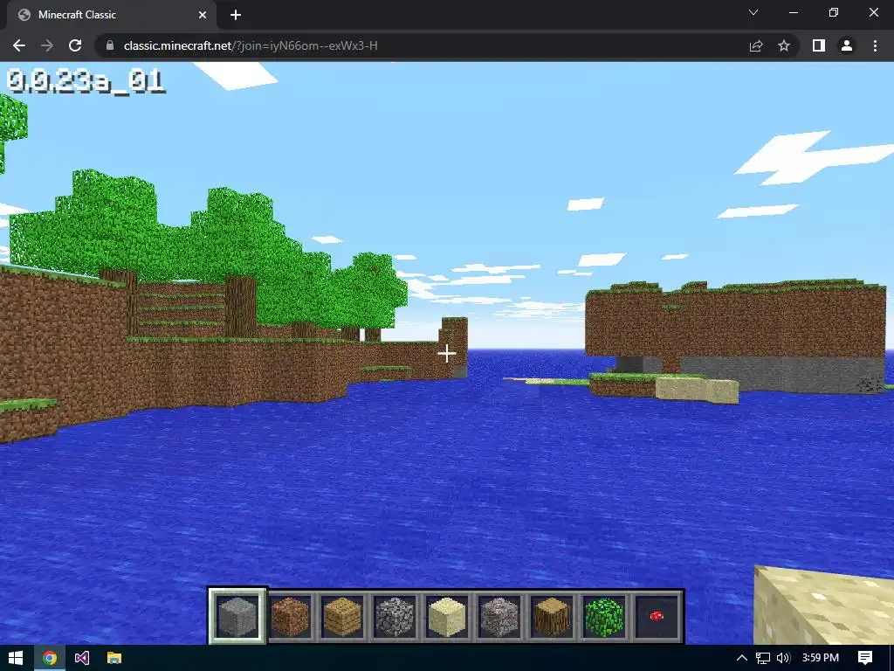894x671 pixels.
Task: Open File Explorer from the taskbar
Action: 114,658
